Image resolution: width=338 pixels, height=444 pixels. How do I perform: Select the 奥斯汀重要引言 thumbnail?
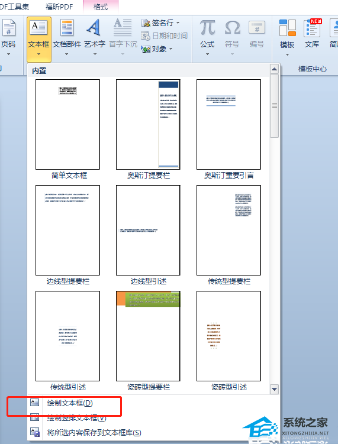coord(228,125)
